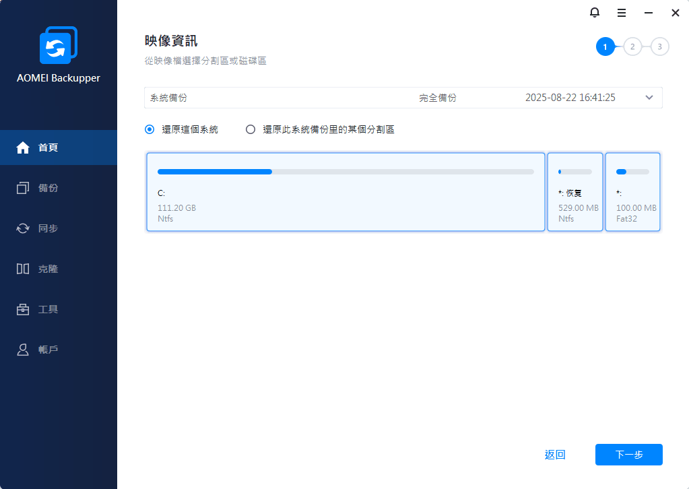The image size is (689, 489).
Task: Select the 100.00 MB Fat32 partition card
Action: coord(632,192)
